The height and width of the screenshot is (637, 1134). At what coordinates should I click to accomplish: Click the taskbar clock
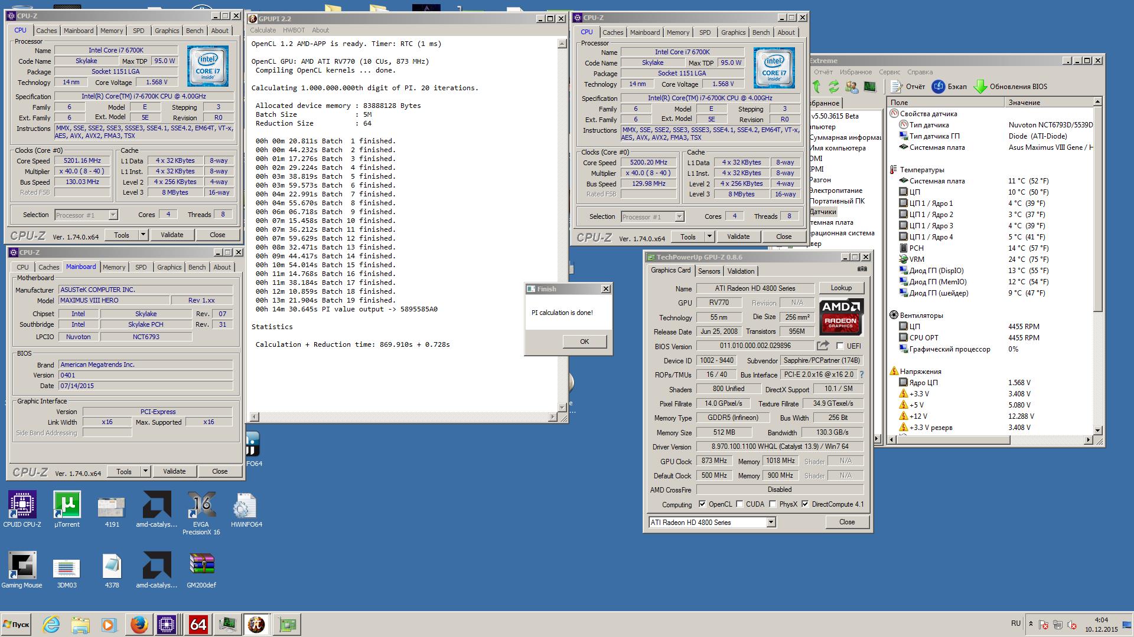(1101, 625)
